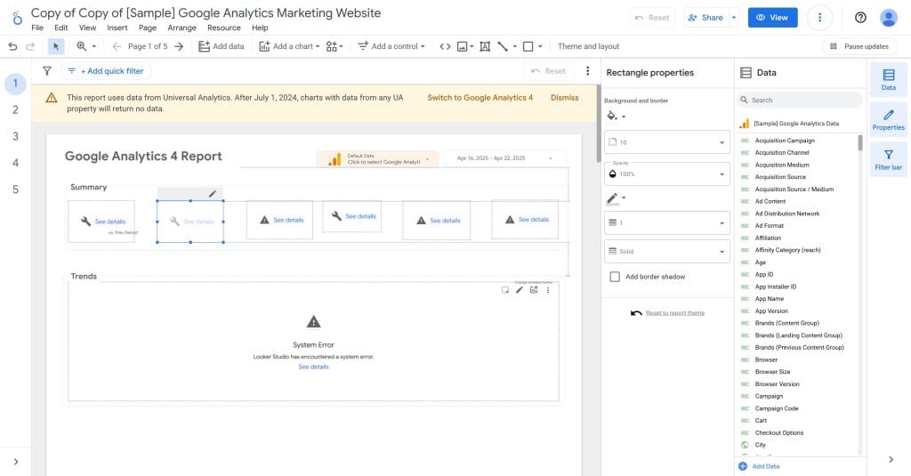911x476 pixels.
Task: Open community visualizations and components
Action: 335,46
